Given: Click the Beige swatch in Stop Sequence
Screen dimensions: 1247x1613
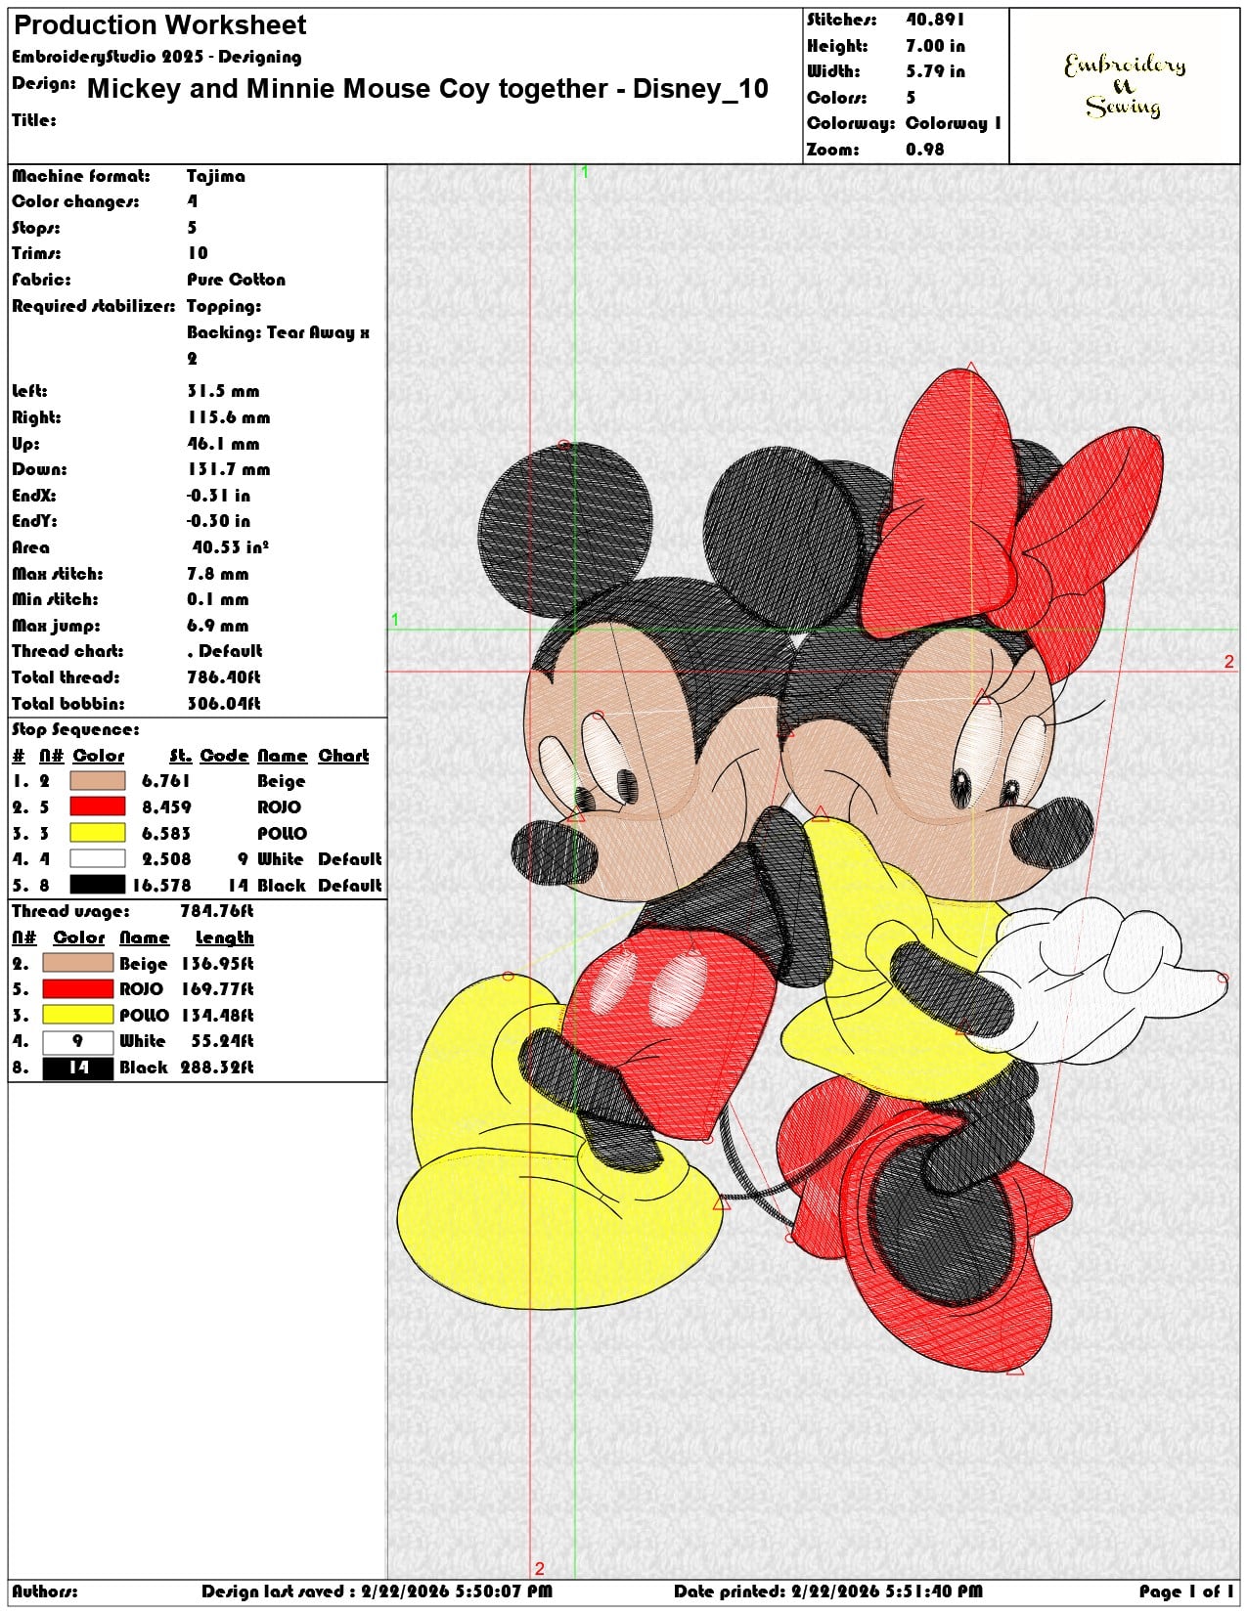Looking at the screenshot, I should [98, 781].
